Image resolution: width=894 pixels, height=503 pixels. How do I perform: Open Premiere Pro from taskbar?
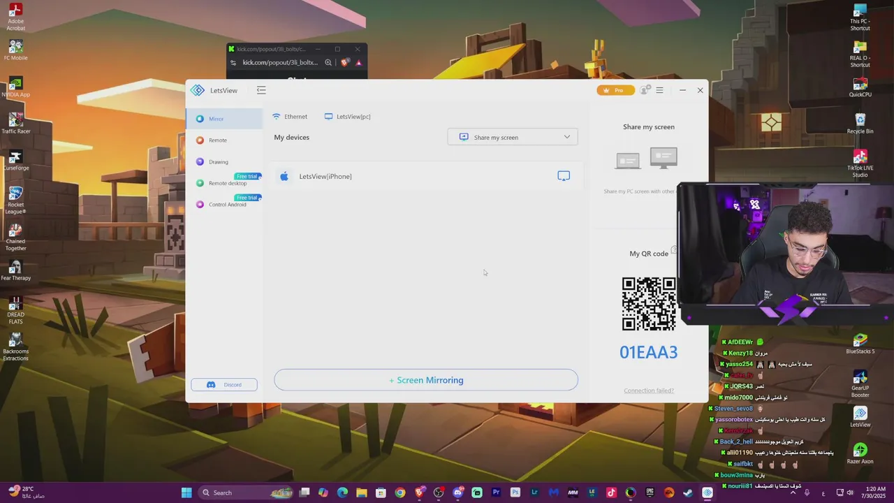click(x=496, y=493)
